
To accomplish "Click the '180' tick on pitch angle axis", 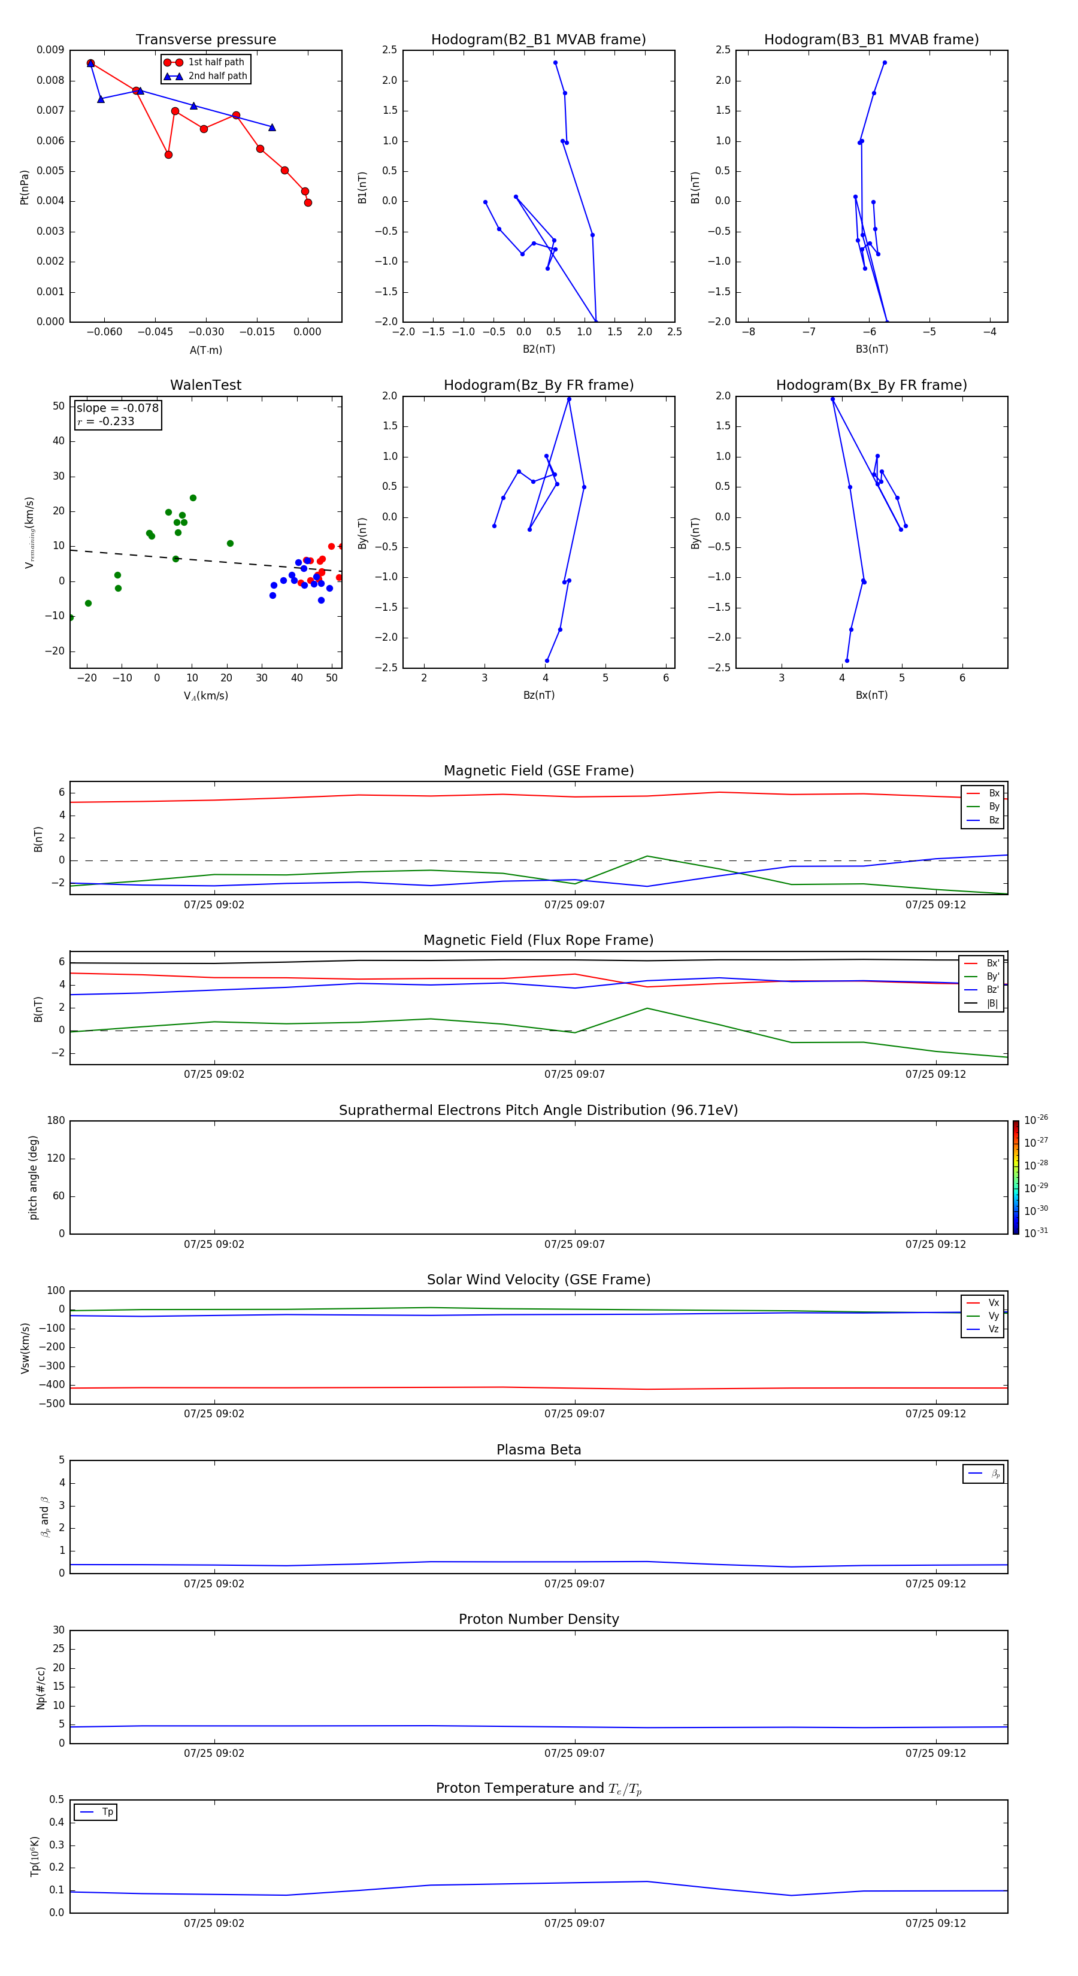I will point(56,1121).
